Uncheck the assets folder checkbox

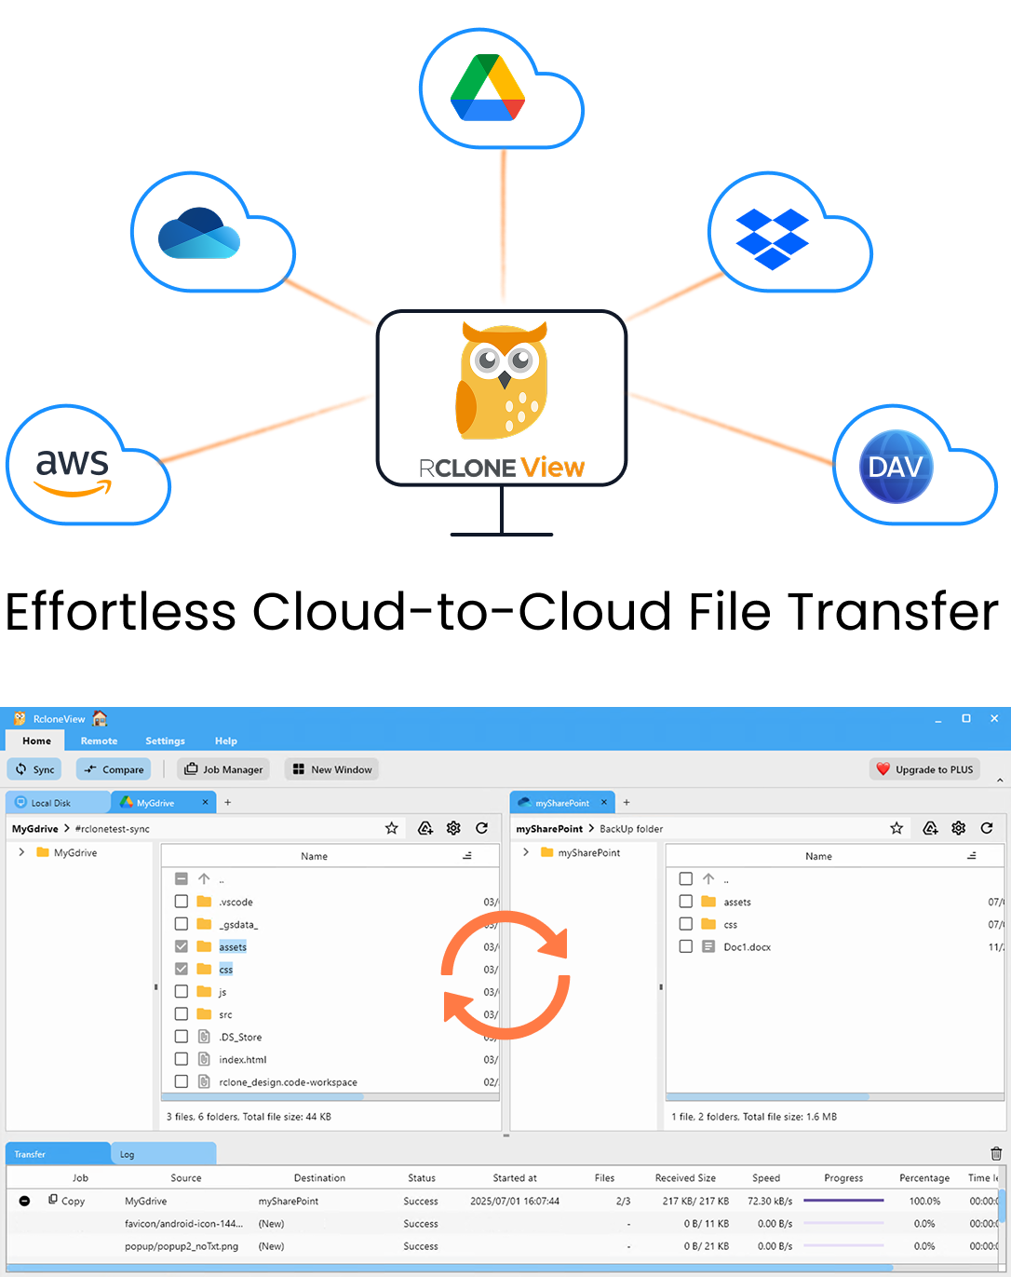pos(181,945)
